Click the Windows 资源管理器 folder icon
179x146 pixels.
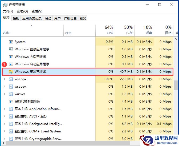pyautogui.click(x=11, y=72)
